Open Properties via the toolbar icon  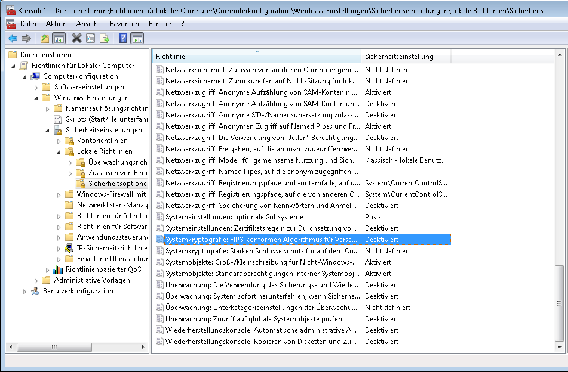pyautogui.click(x=90, y=38)
